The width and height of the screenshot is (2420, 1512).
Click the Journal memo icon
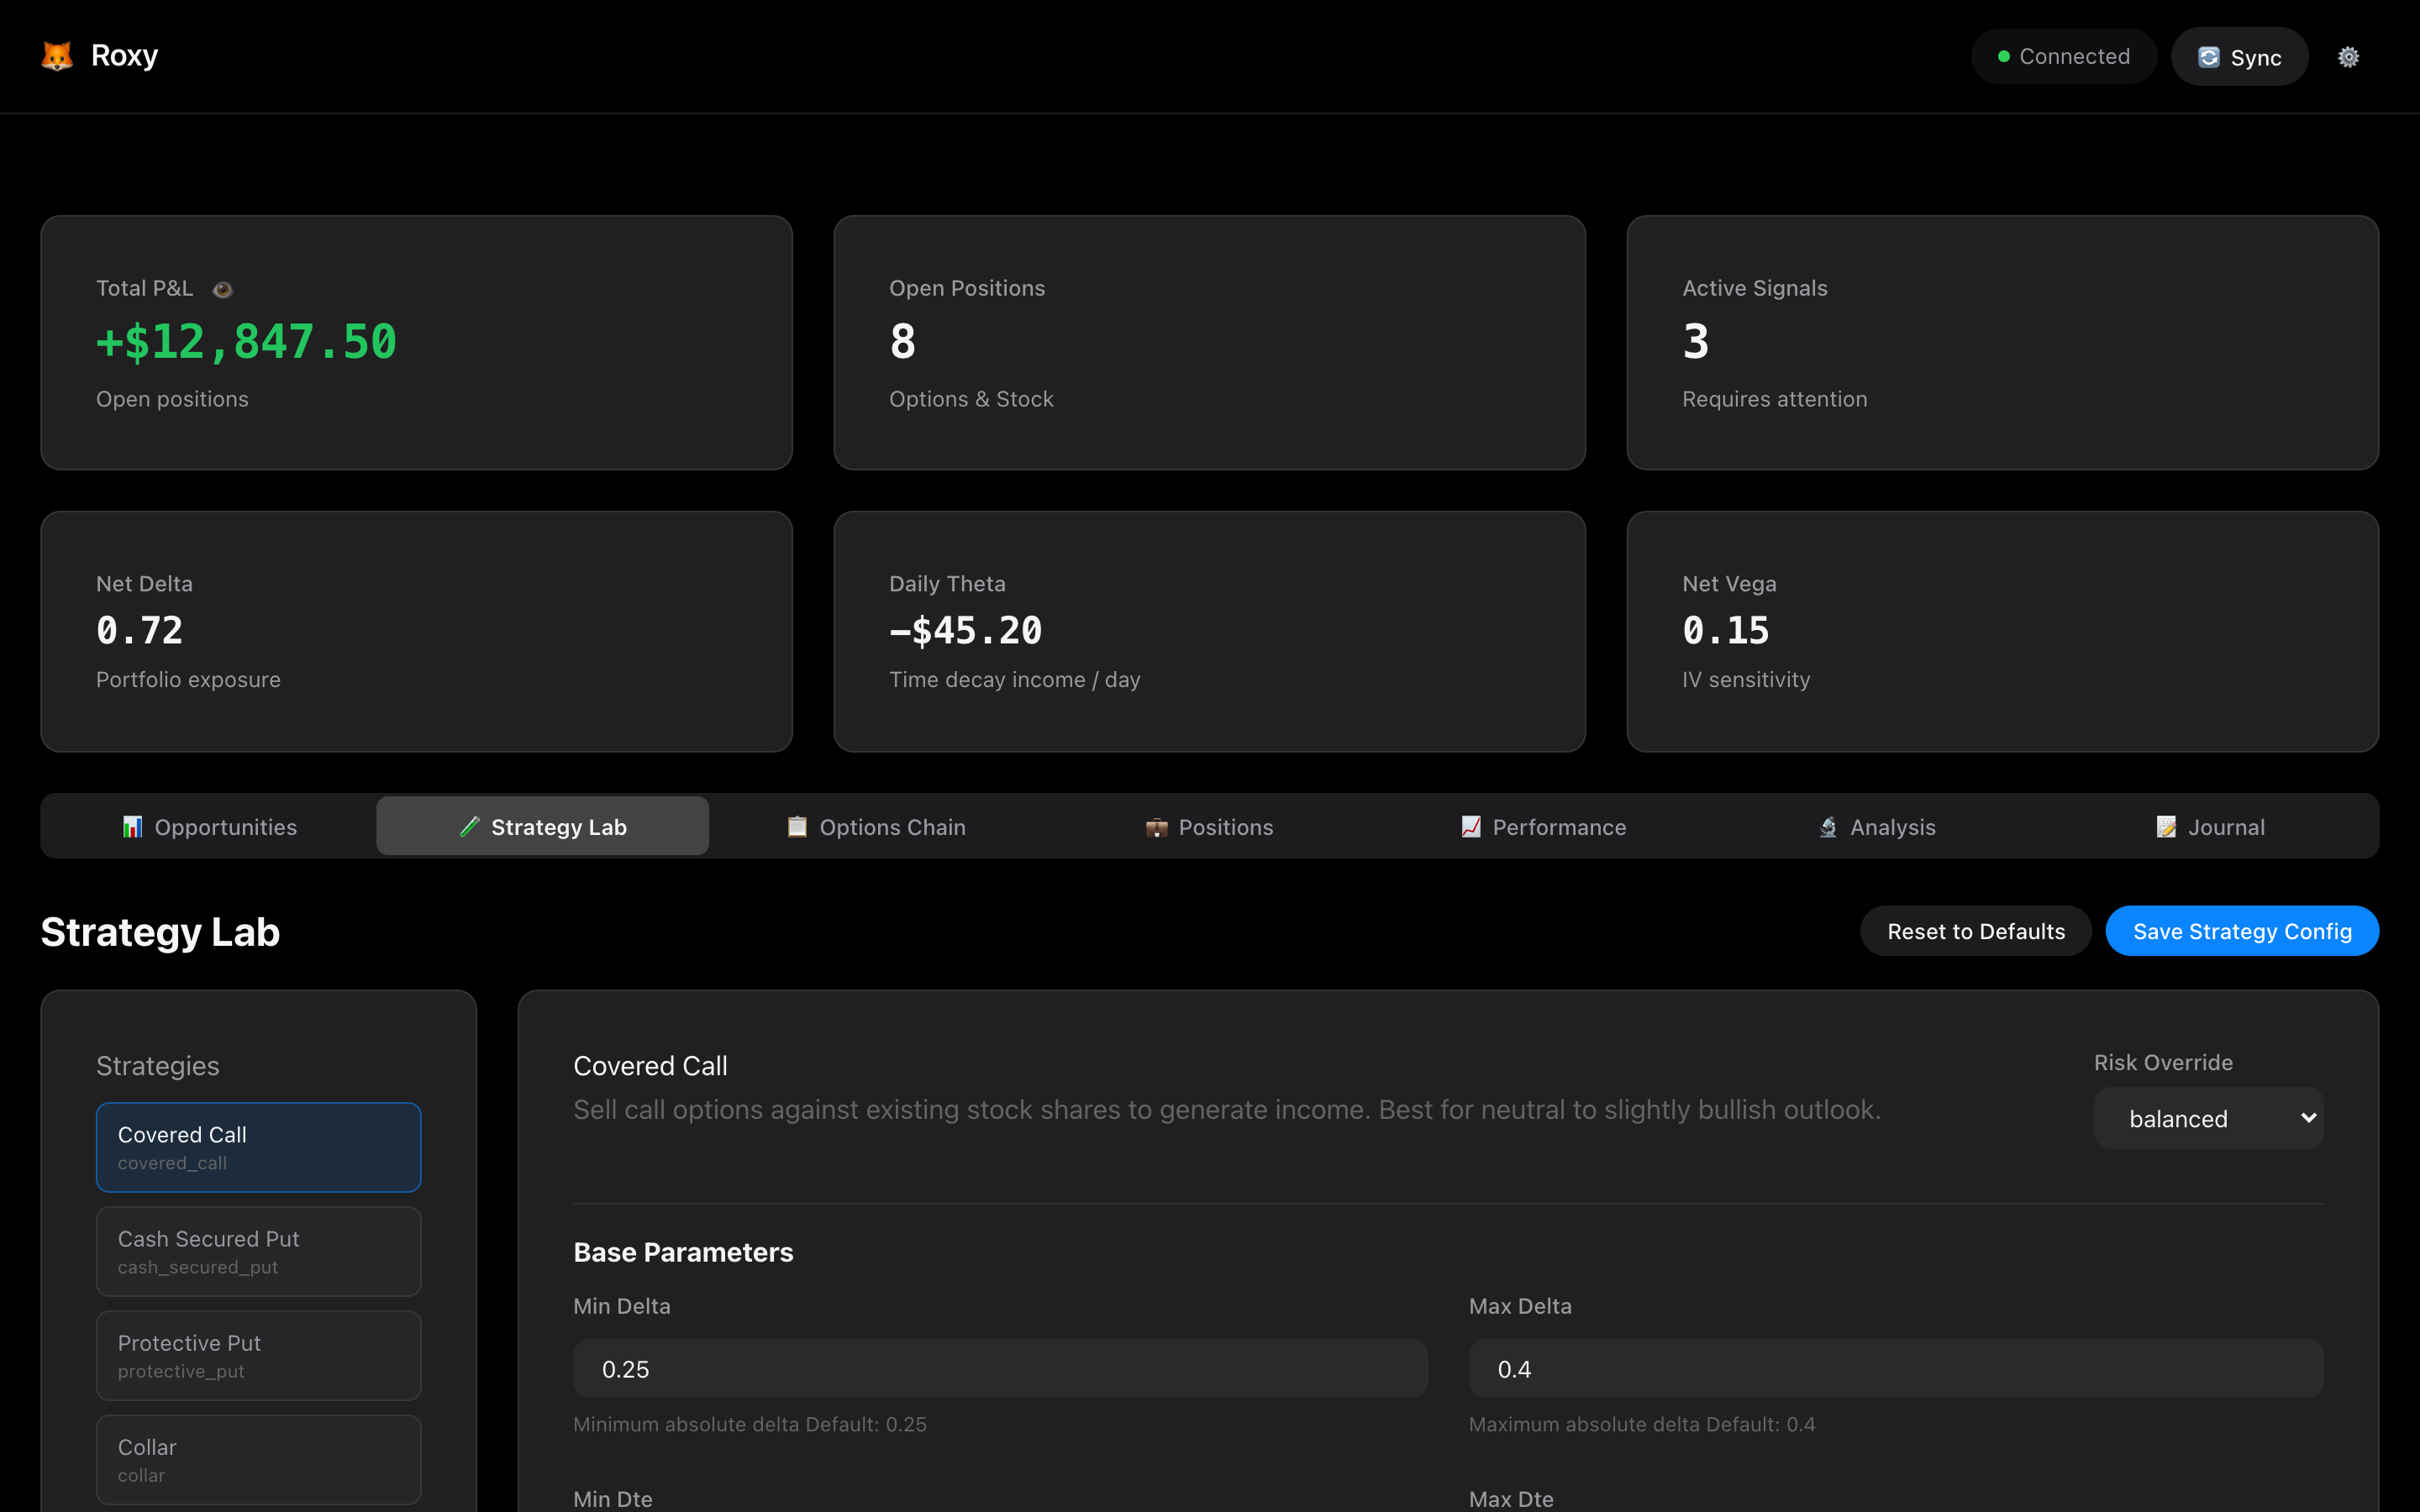click(x=2166, y=827)
